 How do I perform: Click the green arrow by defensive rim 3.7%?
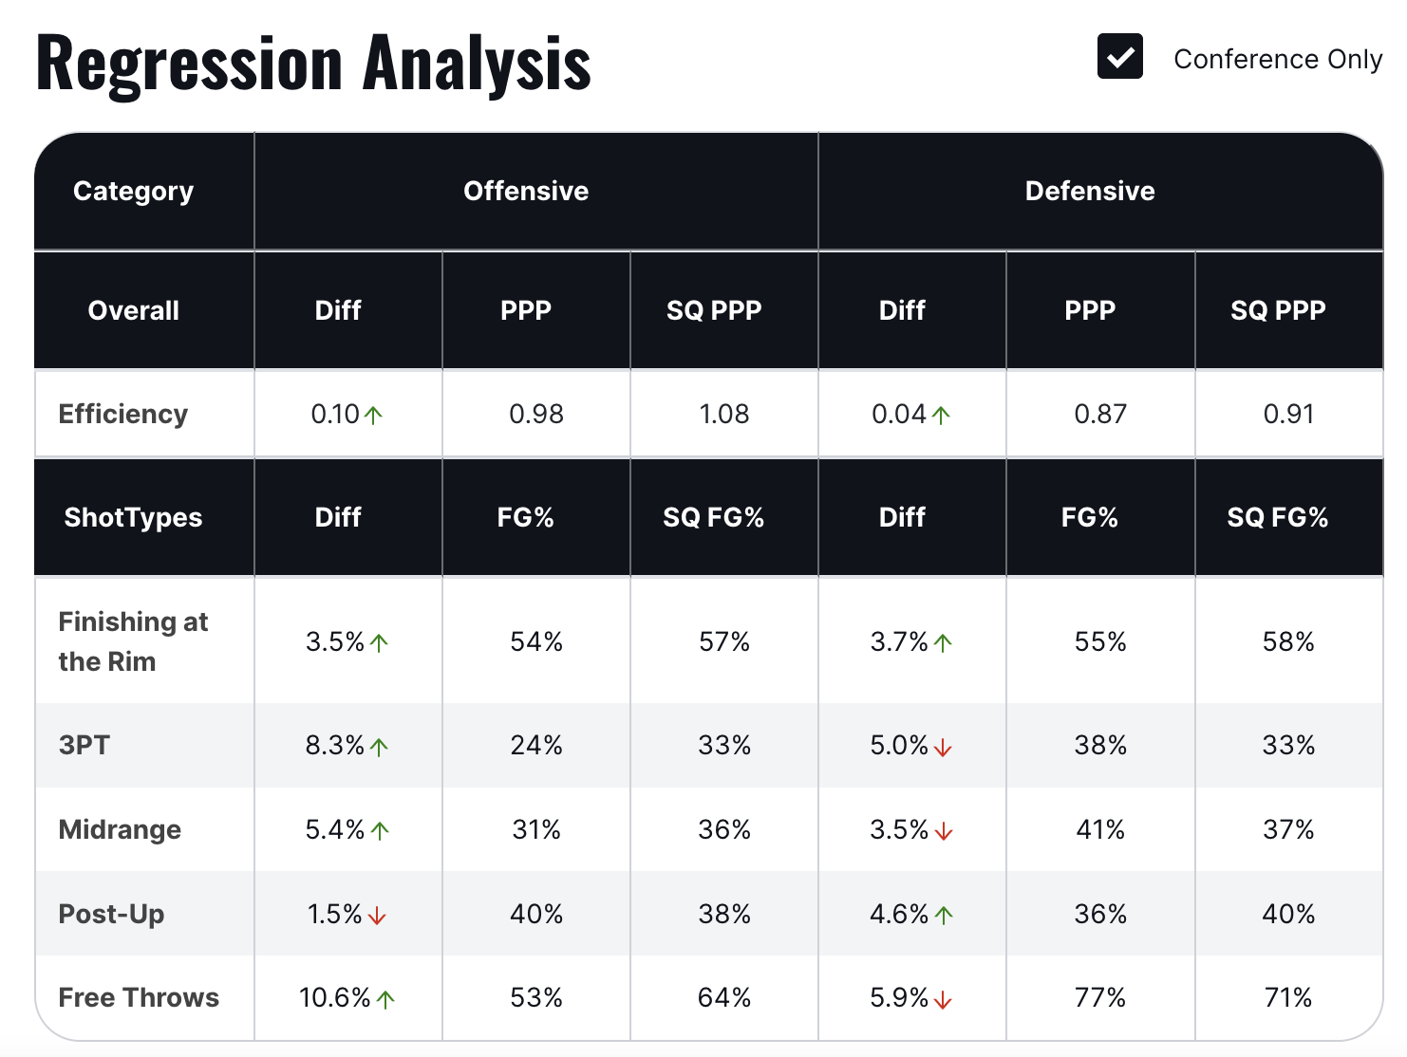coord(943,644)
